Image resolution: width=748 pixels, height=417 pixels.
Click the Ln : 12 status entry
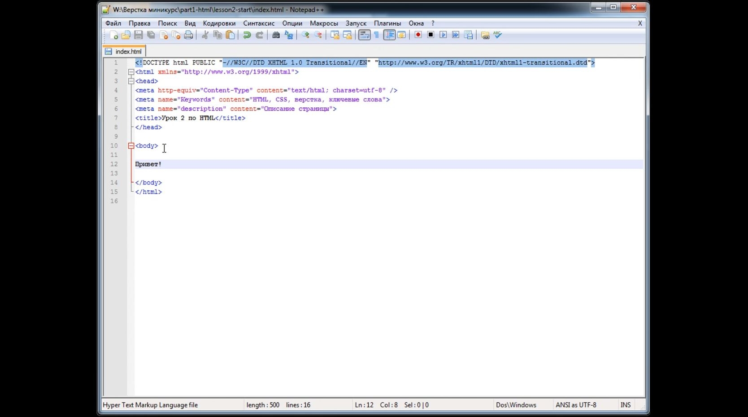point(364,405)
